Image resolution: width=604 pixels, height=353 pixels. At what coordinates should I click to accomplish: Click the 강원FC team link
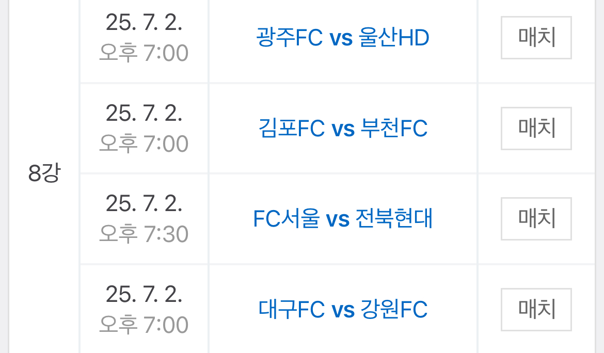(x=395, y=310)
